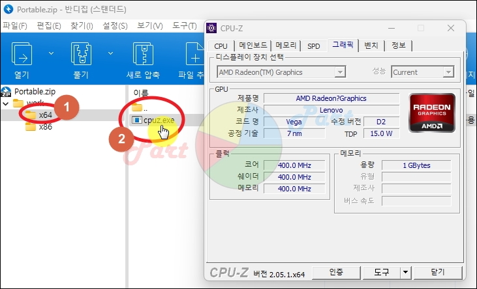Viewport: 477px width, 289px height.
Task: Select the x64 folder in tree
Action: pos(45,115)
